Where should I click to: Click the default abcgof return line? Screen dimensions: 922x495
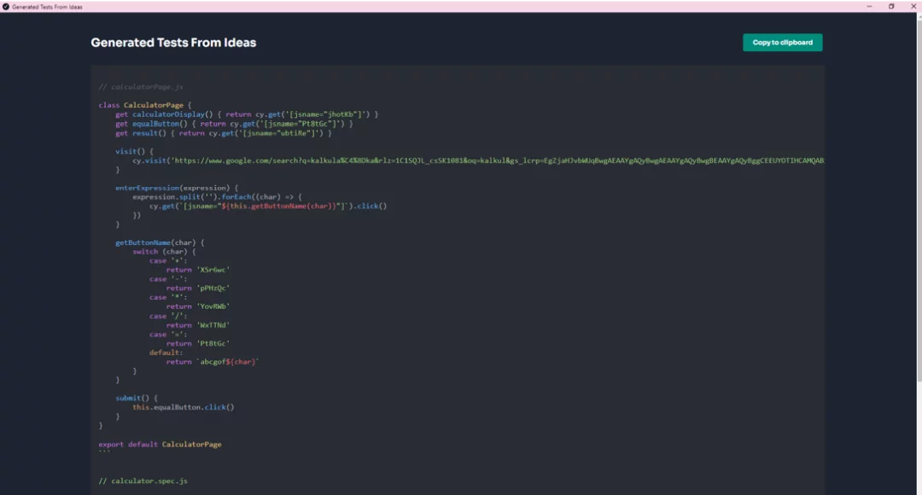pyautogui.click(x=212, y=362)
